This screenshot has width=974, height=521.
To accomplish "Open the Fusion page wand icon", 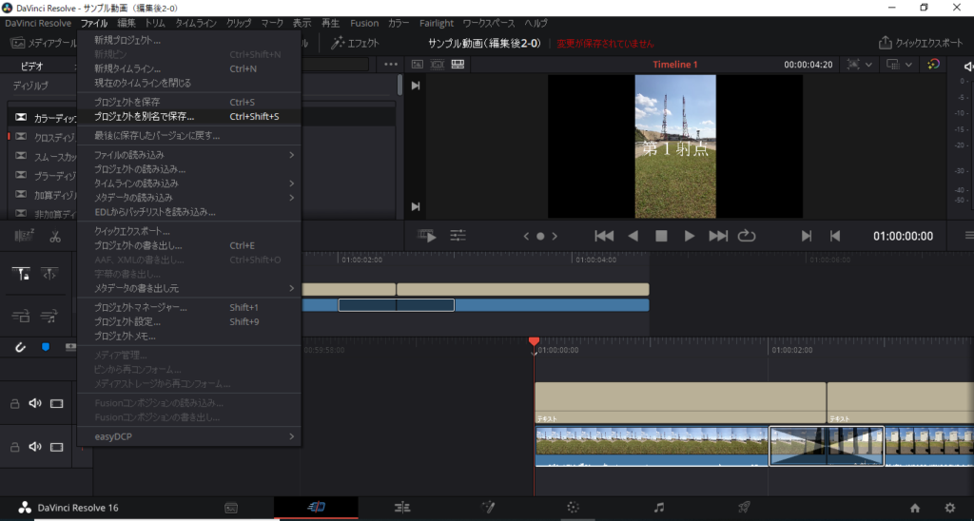I will coord(488,508).
